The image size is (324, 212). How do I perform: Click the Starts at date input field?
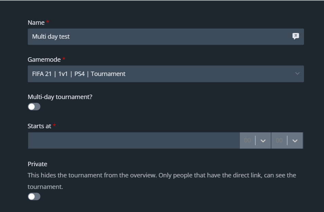134,140
